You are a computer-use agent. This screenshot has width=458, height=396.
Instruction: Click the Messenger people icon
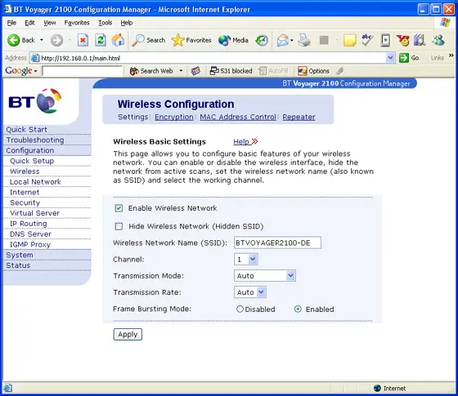click(x=438, y=40)
